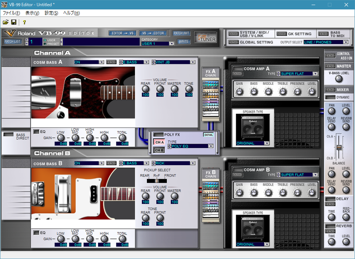Click the PATCH INIT button
Viewport: 355px width, 259px height.
click(181, 33)
